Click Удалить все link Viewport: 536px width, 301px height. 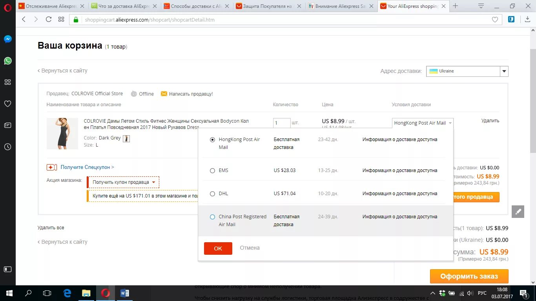pyautogui.click(x=51, y=228)
